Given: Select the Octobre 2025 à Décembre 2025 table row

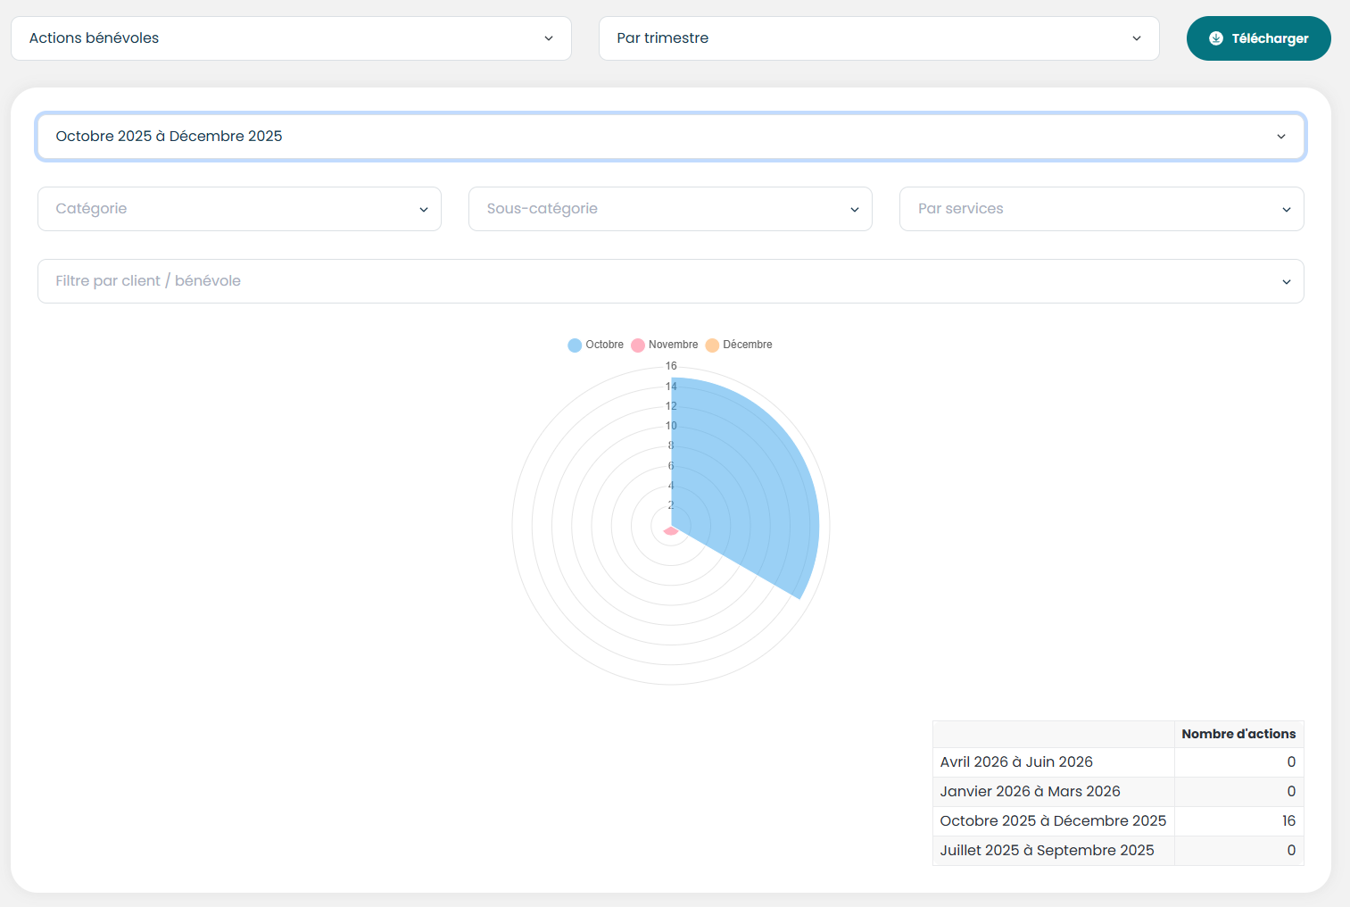Looking at the screenshot, I should click(1053, 821).
